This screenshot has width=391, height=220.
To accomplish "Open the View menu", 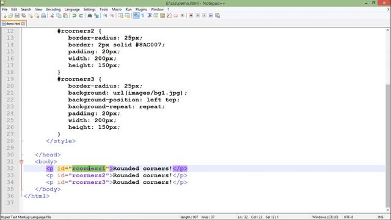I will (x=38, y=10).
